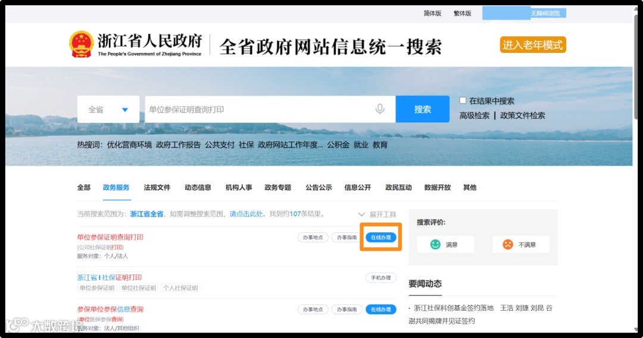This screenshot has height=338, width=643.
Task: Switch to the 动态信息 tab
Action: 198,187
